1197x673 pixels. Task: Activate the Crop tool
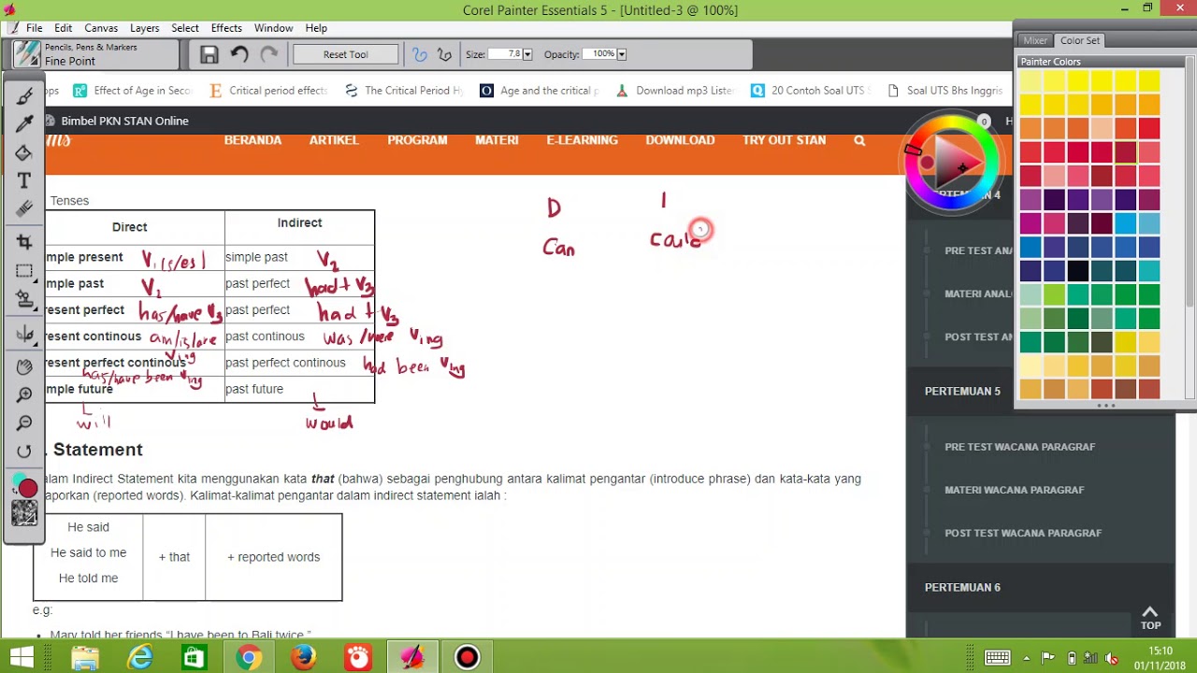point(24,243)
